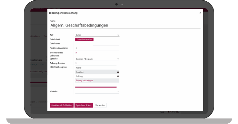This screenshot has height=124, width=238.
Task: Switch to the Produkte tab behind the dialog
Action: point(35,37)
